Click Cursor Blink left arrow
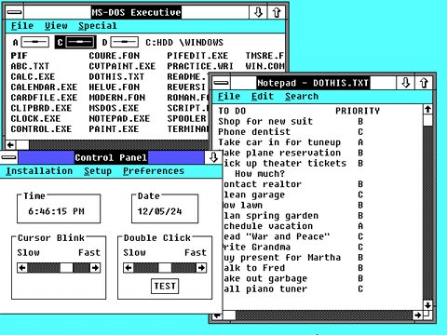Screen dimensions: 447x335 tap(22, 267)
